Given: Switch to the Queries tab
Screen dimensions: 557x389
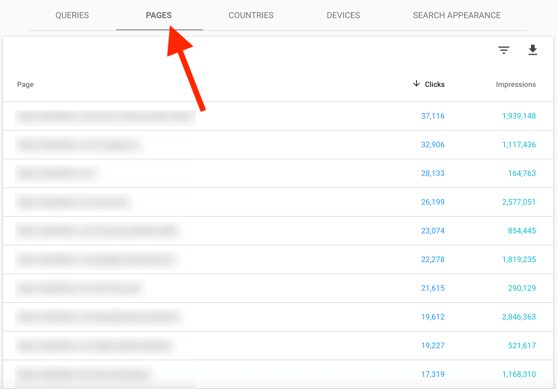Looking at the screenshot, I should 72,15.
